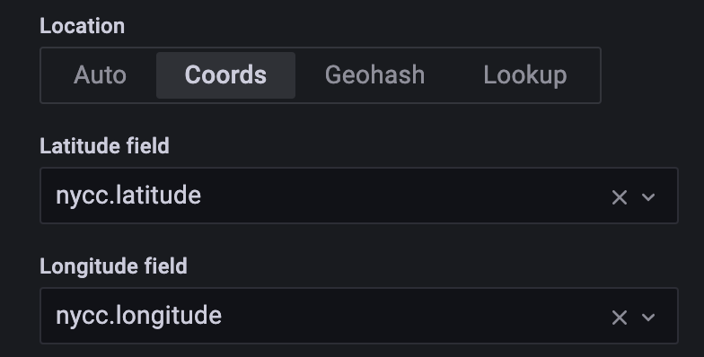Clear the nycc.latitude selection with X

tap(620, 197)
